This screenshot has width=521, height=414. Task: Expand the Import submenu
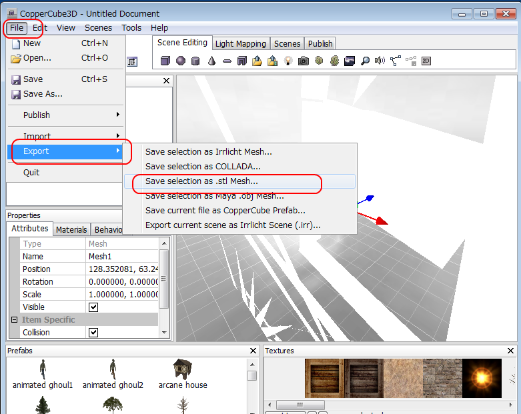pyautogui.click(x=65, y=136)
